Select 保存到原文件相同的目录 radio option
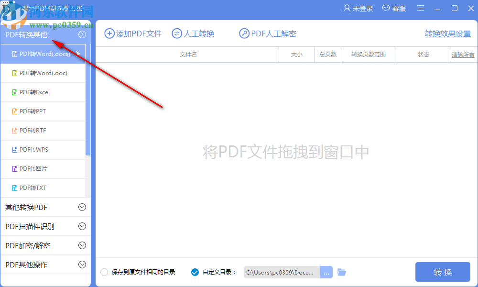The width and height of the screenshot is (478, 287). point(104,272)
